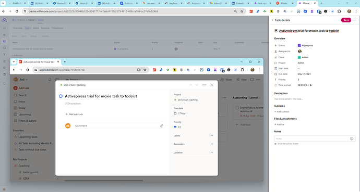
Task: Reload the Todoist browser page
Action: tap(27, 70)
